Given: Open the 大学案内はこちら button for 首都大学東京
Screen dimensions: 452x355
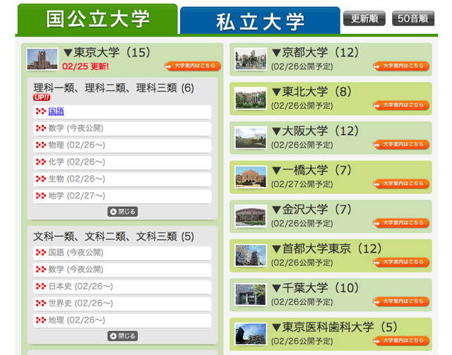Looking at the screenshot, I should pos(401,262).
